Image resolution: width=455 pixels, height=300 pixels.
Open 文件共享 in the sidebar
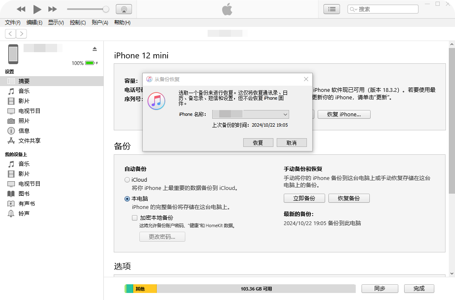[29, 141]
